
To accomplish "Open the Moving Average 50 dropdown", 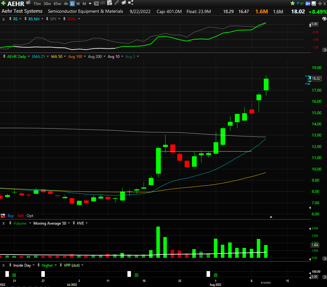I will [69, 223].
